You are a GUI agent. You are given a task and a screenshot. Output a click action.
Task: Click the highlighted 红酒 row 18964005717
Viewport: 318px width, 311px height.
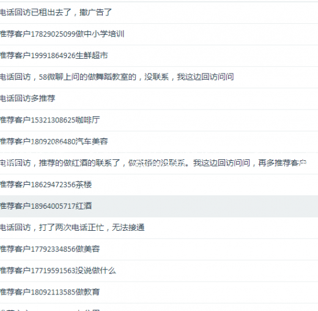[159, 206]
